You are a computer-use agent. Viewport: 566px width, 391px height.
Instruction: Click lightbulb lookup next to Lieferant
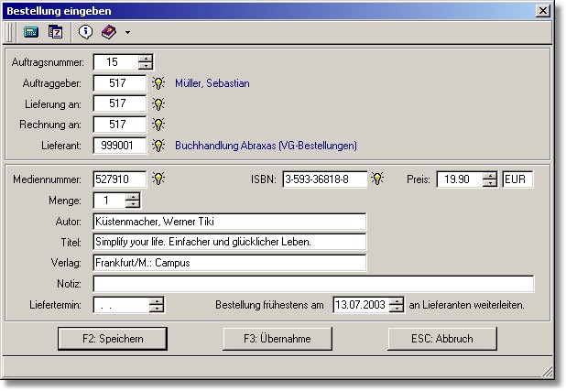tap(158, 146)
